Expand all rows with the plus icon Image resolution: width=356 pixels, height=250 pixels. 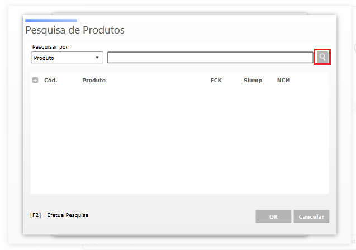tap(35, 80)
